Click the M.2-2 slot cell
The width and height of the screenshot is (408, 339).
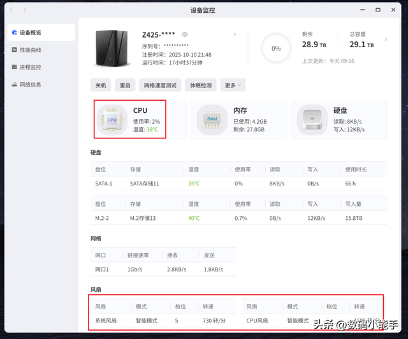tap(102, 219)
